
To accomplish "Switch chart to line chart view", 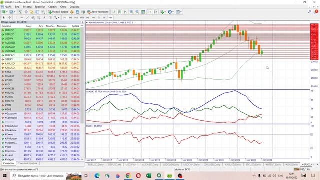I will pos(125,12).
